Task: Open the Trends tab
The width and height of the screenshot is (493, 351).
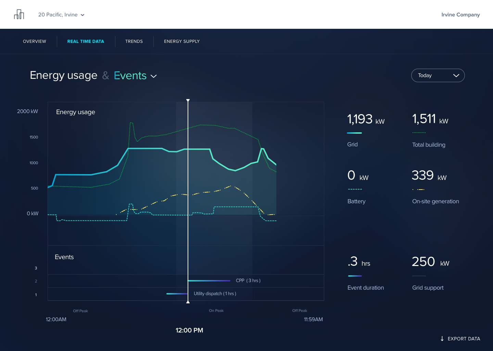Action: tap(134, 41)
